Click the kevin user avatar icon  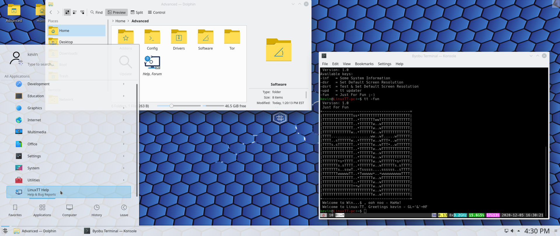click(16, 58)
